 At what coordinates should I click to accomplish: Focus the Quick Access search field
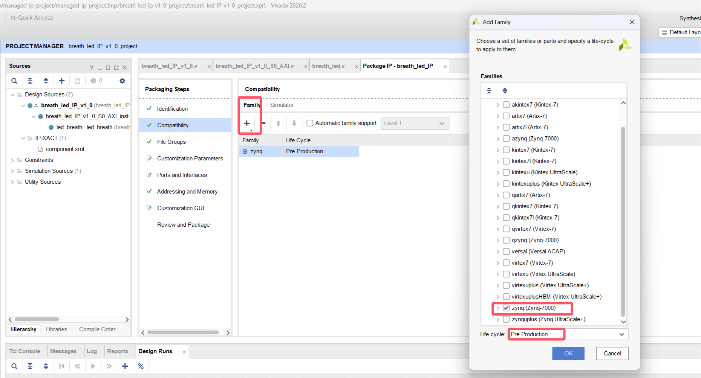44,18
